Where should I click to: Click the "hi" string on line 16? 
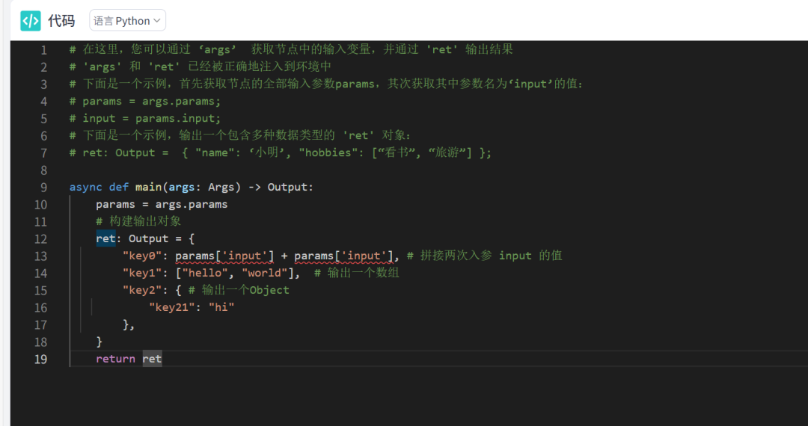click(x=221, y=308)
